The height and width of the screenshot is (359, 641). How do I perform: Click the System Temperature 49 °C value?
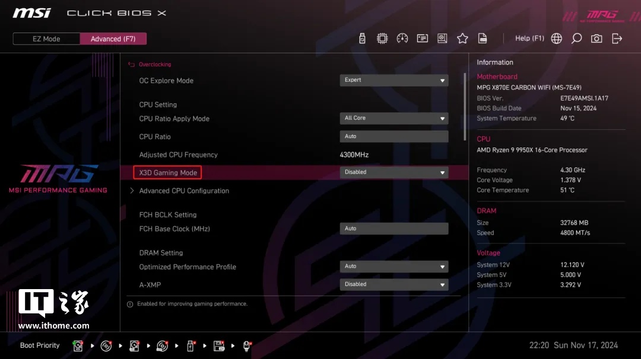[567, 118]
